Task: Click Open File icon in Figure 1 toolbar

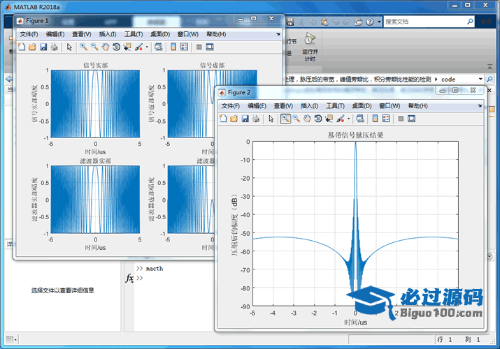Action: click(x=32, y=47)
